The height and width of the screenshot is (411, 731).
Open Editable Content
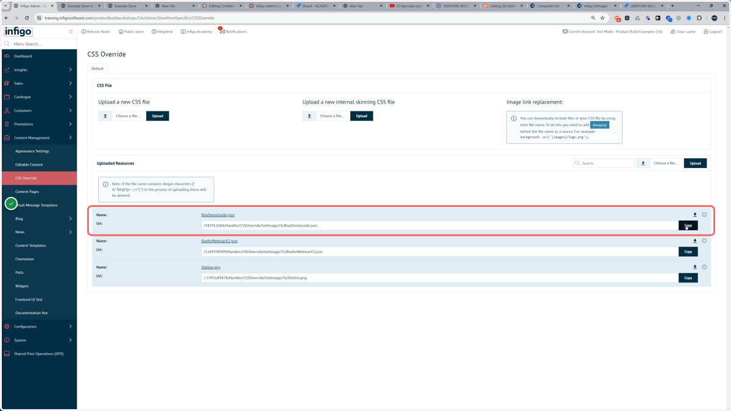coord(29,164)
